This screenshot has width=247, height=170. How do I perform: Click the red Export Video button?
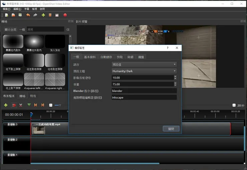click(65, 15)
